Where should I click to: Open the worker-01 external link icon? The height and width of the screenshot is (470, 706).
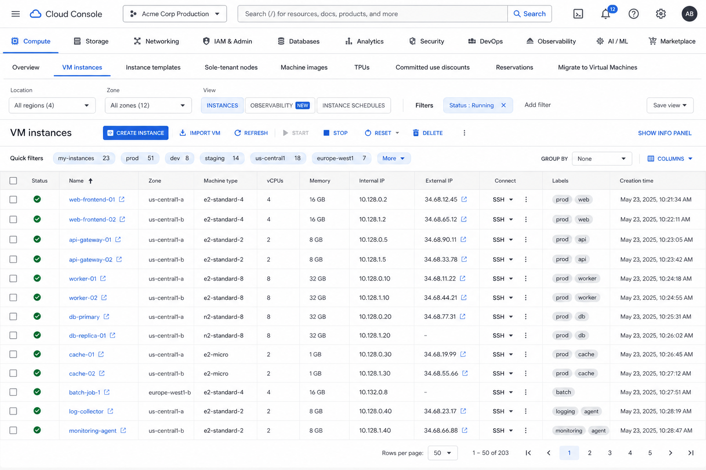(x=103, y=279)
